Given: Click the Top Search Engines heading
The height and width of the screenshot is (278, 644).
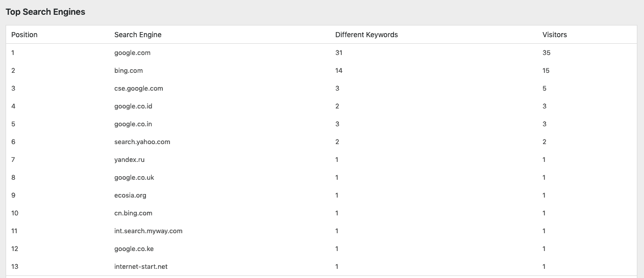Looking at the screenshot, I should 45,12.
